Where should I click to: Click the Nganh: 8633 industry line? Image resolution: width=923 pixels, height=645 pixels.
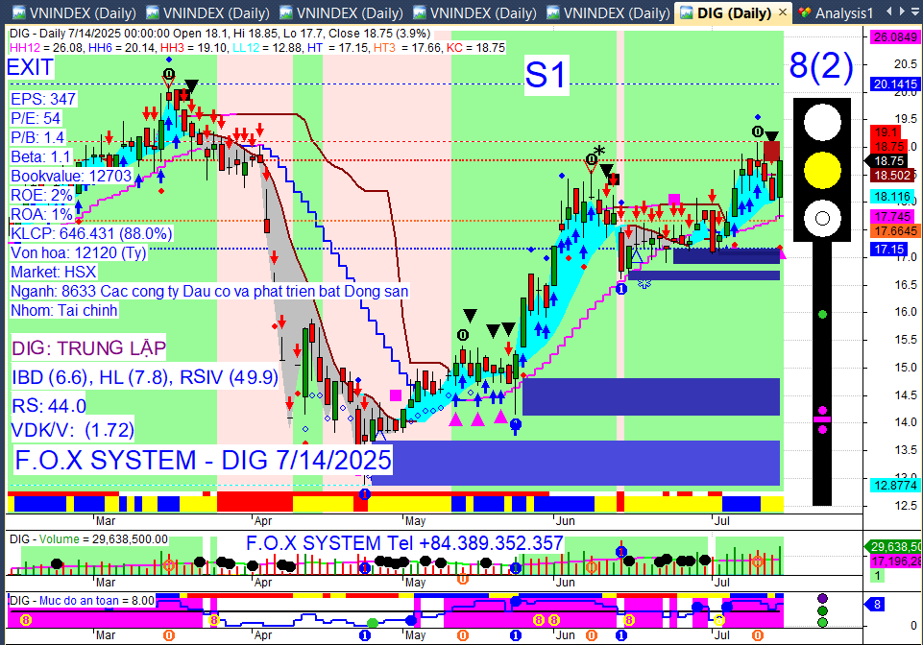(x=209, y=292)
